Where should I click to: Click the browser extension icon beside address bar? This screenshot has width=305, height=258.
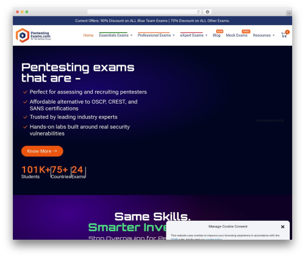[207, 12]
